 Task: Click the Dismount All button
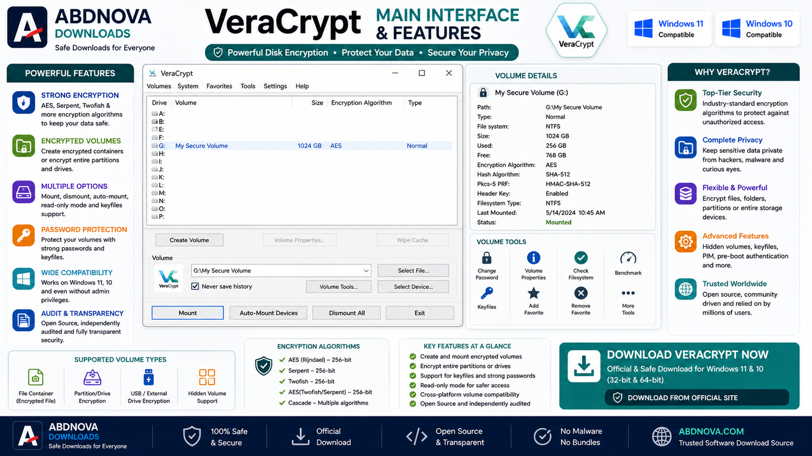[x=347, y=313]
